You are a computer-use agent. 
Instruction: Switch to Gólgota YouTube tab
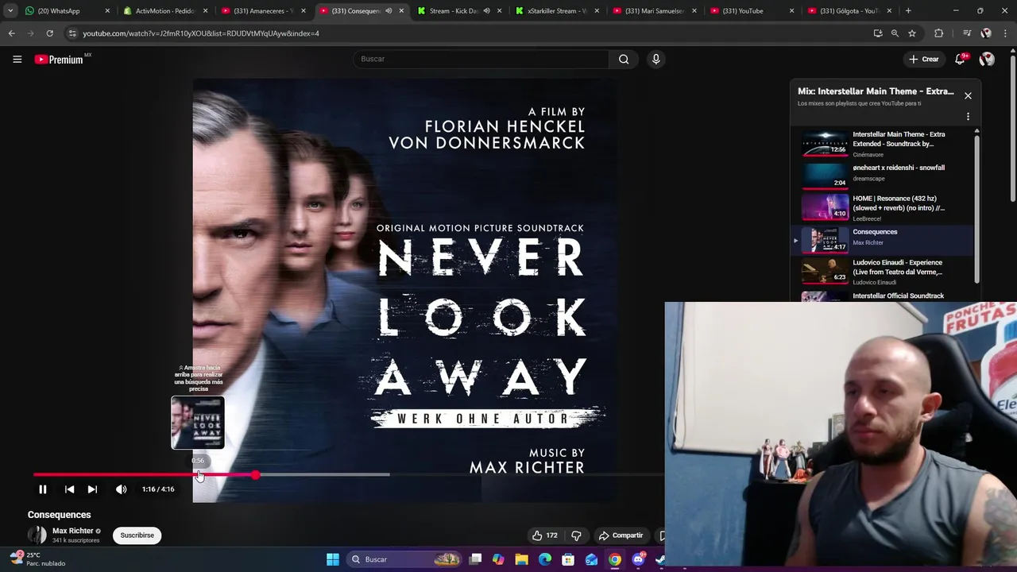point(849,11)
